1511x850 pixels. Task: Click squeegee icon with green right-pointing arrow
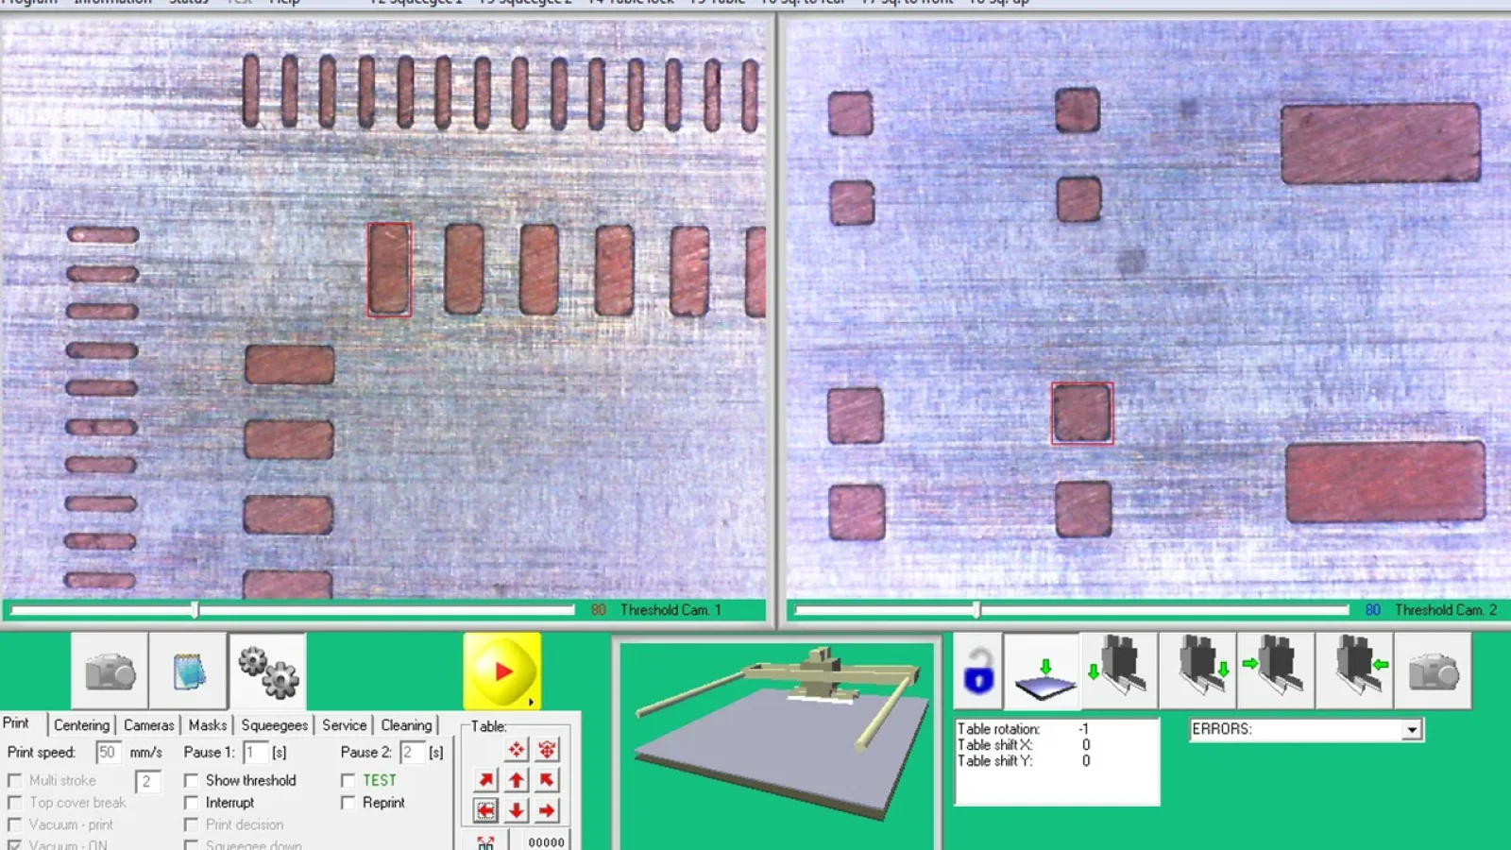[x=1277, y=671]
